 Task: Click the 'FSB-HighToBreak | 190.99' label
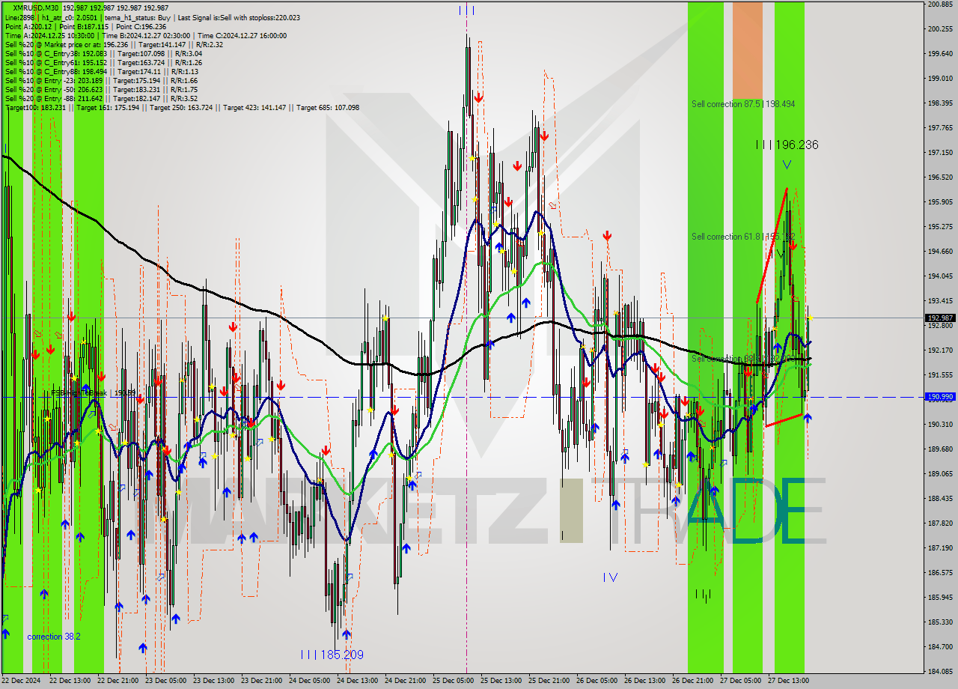(x=93, y=392)
